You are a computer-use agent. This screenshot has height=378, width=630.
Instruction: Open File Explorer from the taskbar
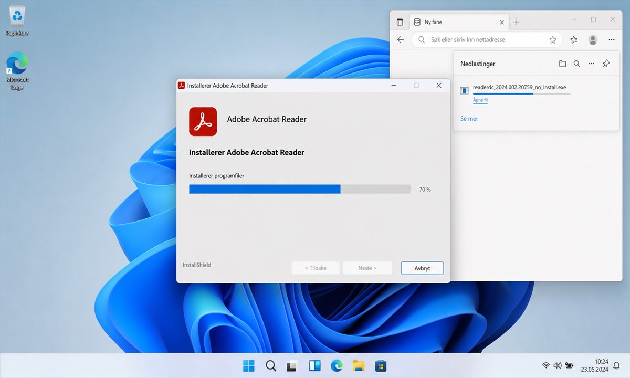pos(359,365)
